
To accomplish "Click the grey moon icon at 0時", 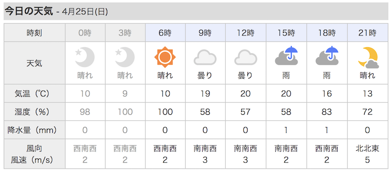I will [x=85, y=57].
